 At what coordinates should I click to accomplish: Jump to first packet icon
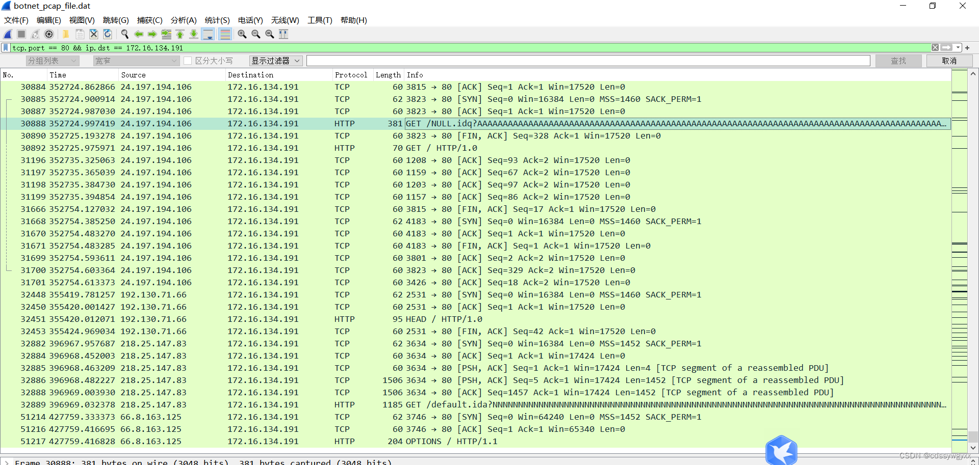pyautogui.click(x=180, y=34)
